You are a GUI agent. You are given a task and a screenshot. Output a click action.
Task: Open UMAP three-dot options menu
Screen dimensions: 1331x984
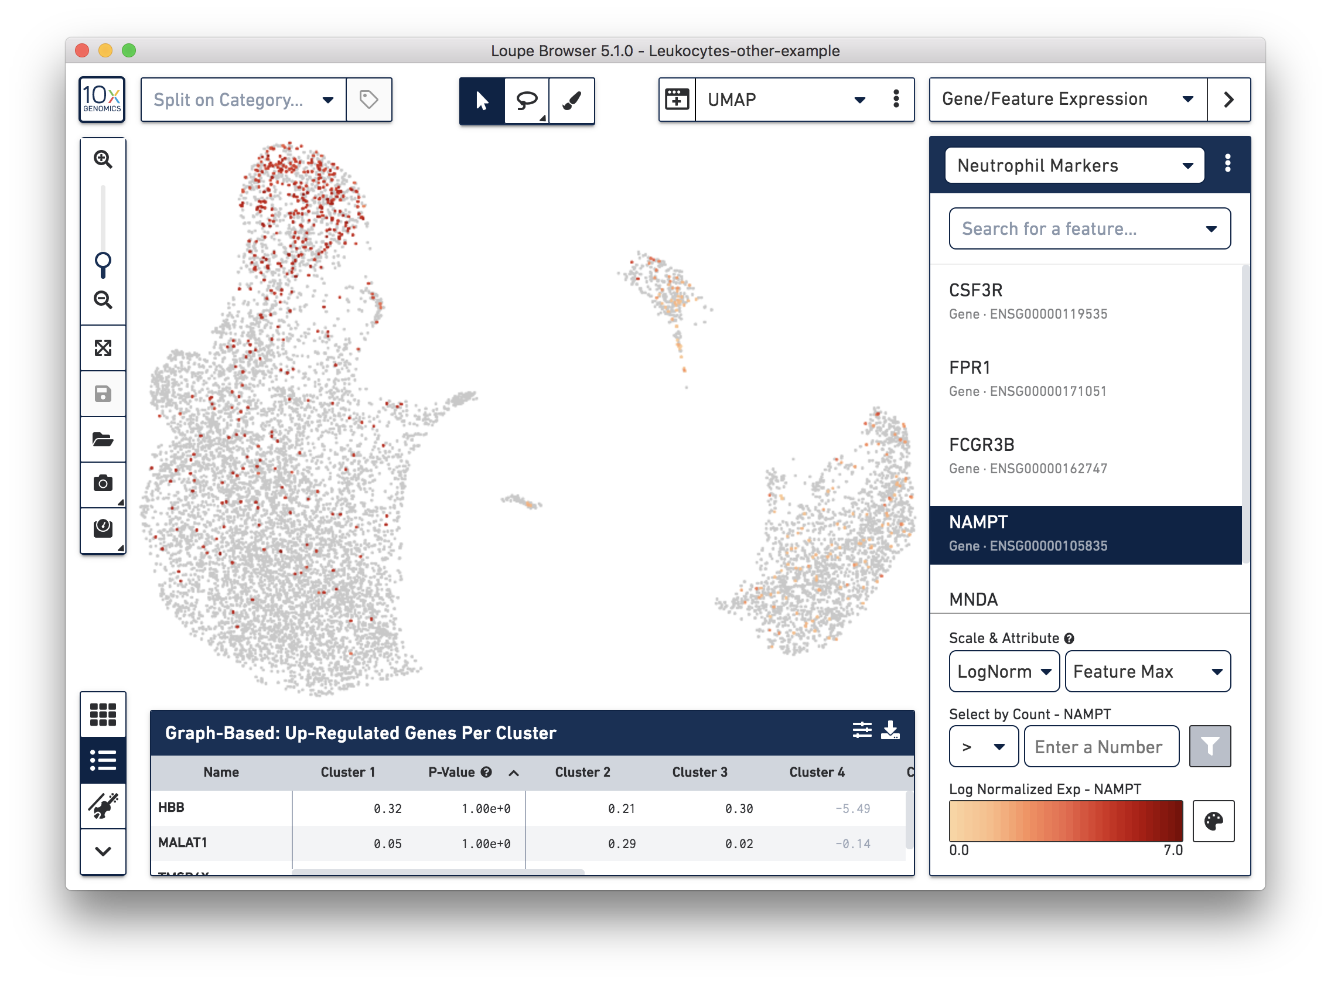(896, 100)
